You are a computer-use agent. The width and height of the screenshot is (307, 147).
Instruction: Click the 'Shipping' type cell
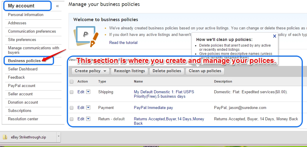(106, 92)
